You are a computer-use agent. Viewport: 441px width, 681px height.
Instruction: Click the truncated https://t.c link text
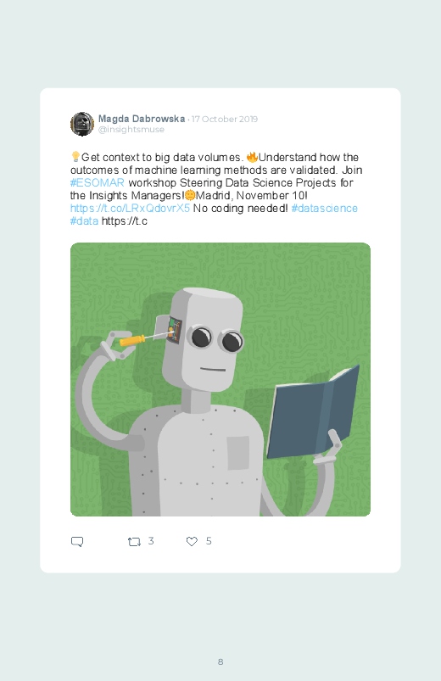coord(125,221)
